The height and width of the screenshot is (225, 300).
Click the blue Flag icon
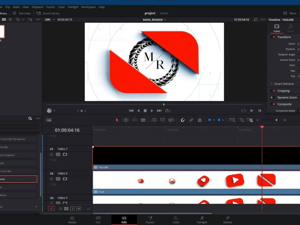coord(209,120)
